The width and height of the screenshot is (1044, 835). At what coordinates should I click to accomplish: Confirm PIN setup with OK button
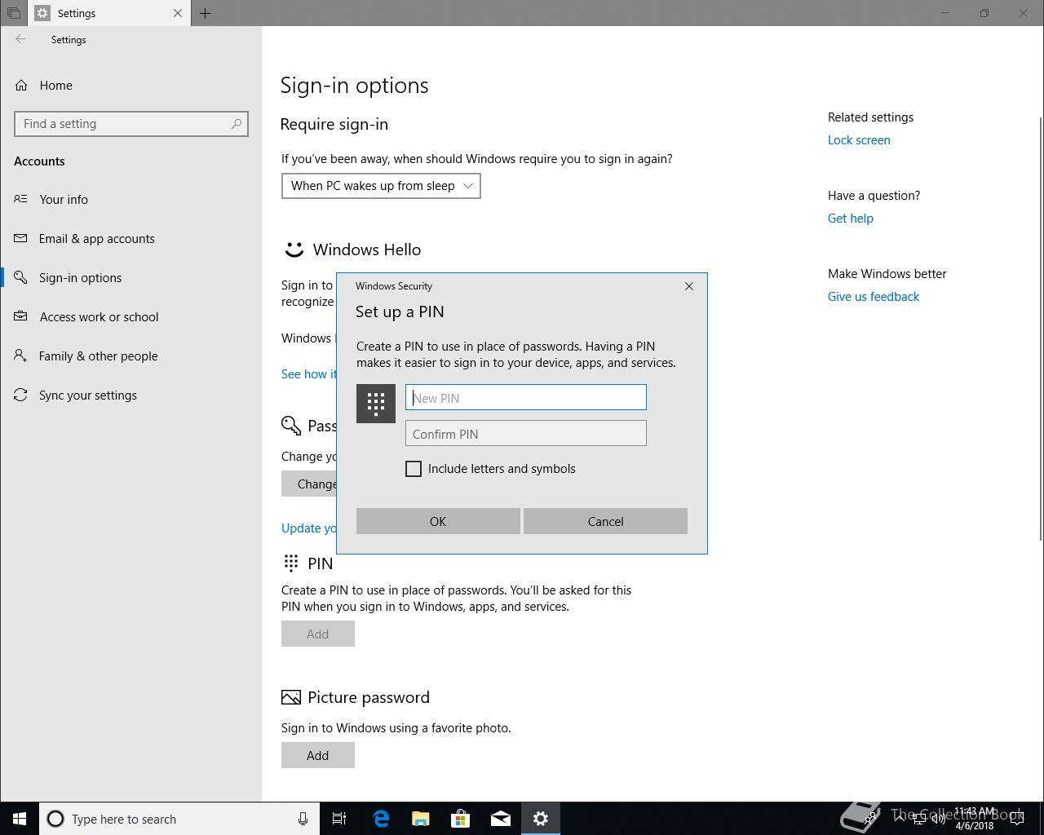[438, 521]
